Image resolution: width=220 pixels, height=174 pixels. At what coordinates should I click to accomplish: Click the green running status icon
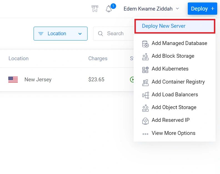(132, 80)
